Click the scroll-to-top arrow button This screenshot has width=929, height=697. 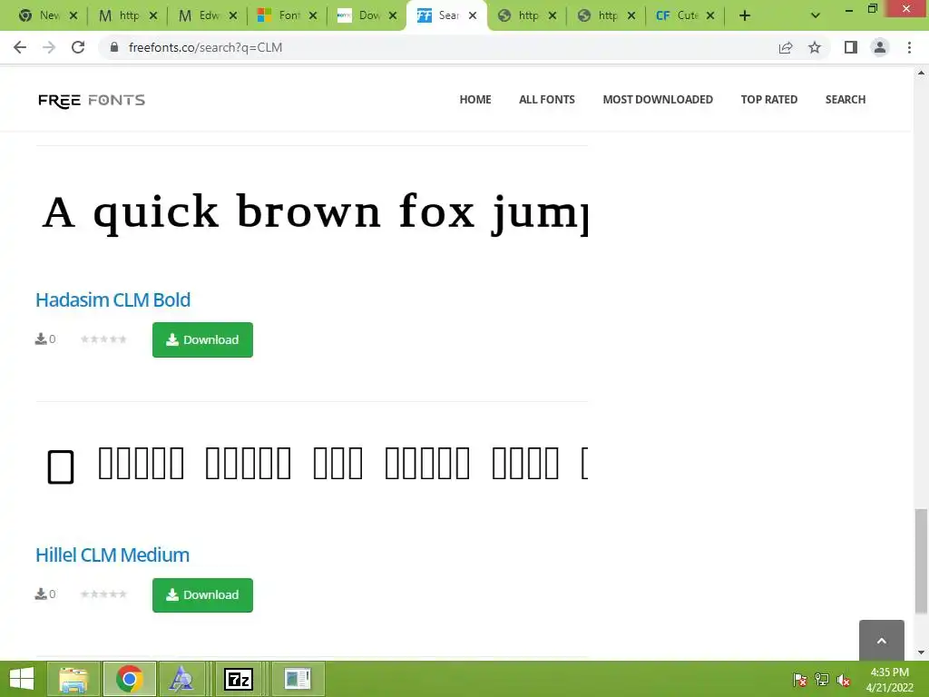tap(882, 640)
